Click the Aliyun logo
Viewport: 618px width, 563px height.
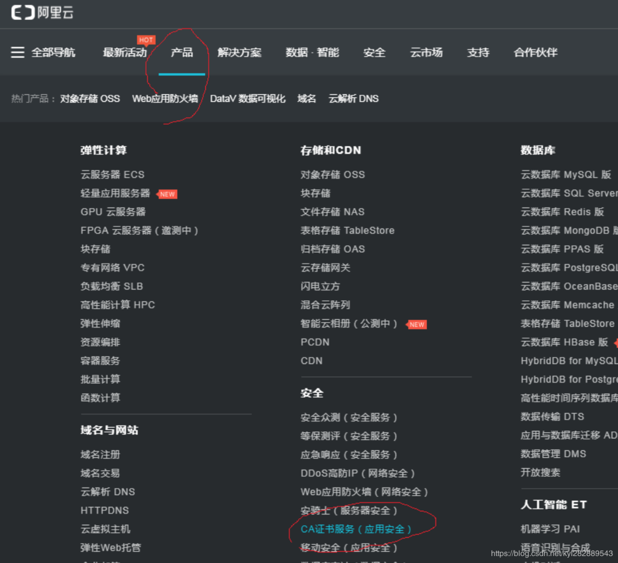(x=42, y=12)
